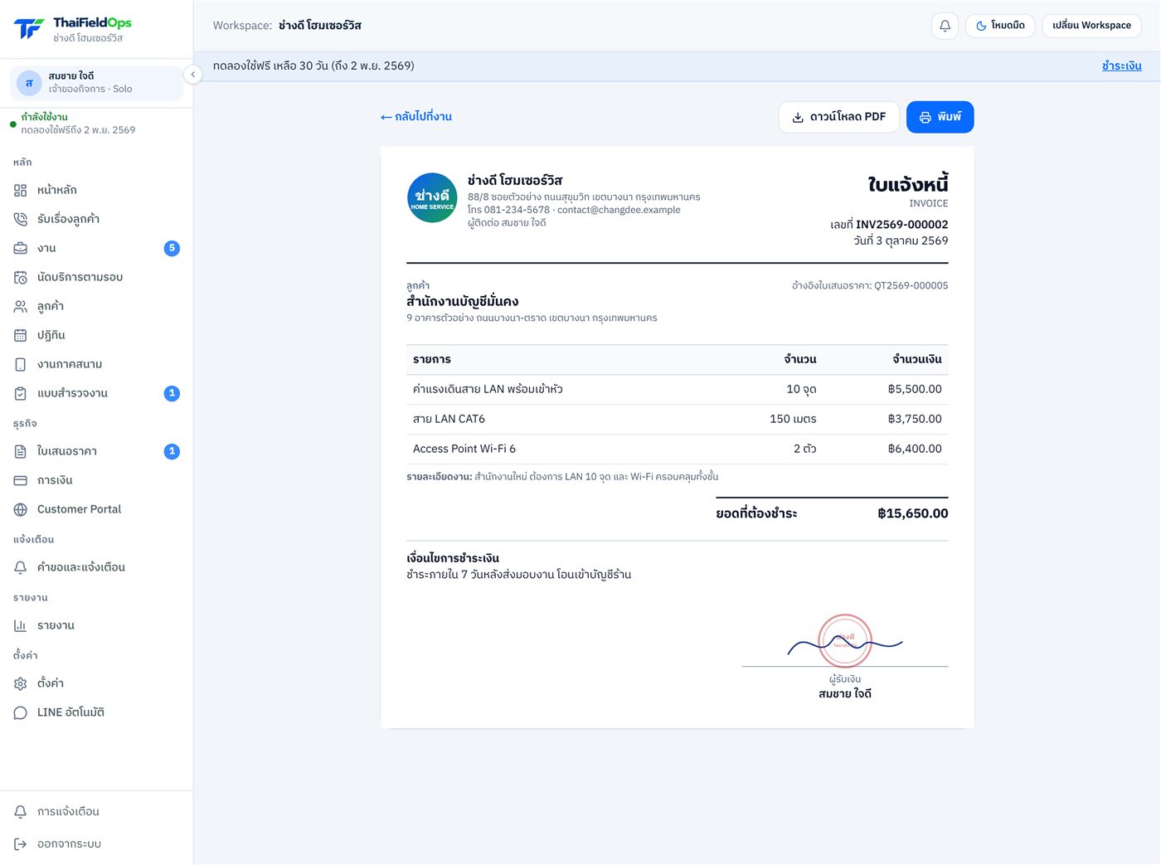Click the badge 5 next to งาน
Image resolution: width=1161 pixels, height=865 pixels.
pyautogui.click(x=172, y=248)
